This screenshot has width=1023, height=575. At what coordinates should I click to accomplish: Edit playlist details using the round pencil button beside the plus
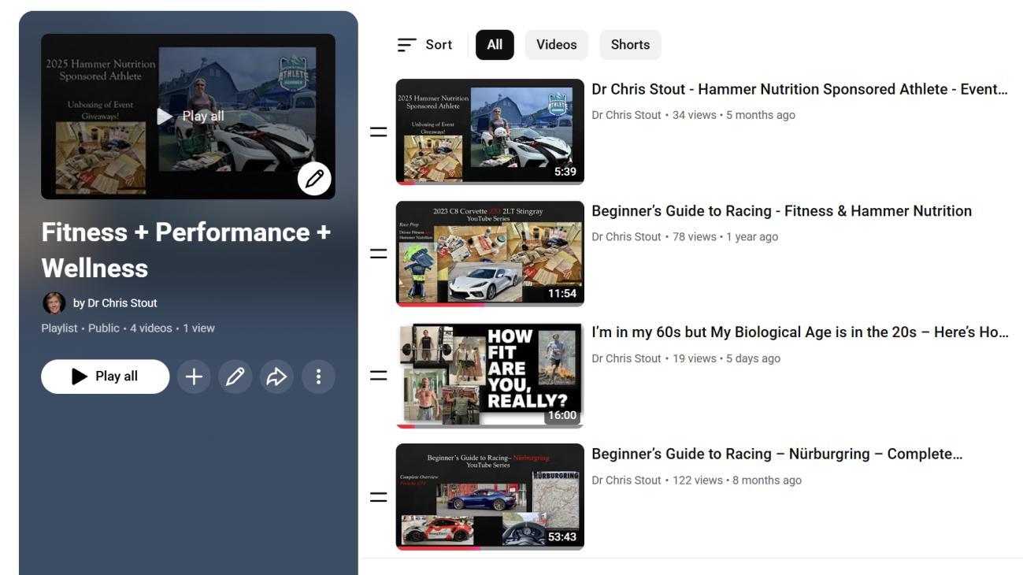pos(235,377)
